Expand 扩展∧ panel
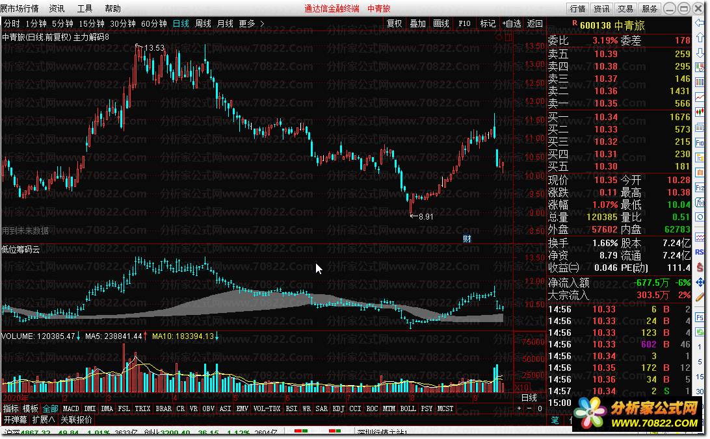This screenshot has height=439, width=710. (44, 420)
